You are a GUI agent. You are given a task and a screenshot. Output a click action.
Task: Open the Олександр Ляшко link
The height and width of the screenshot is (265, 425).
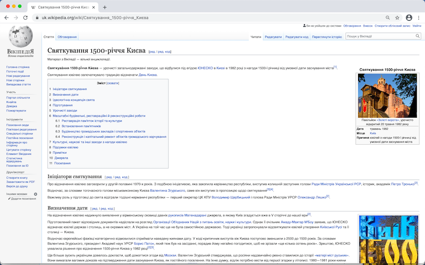pyautogui.click(x=312, y=197)
